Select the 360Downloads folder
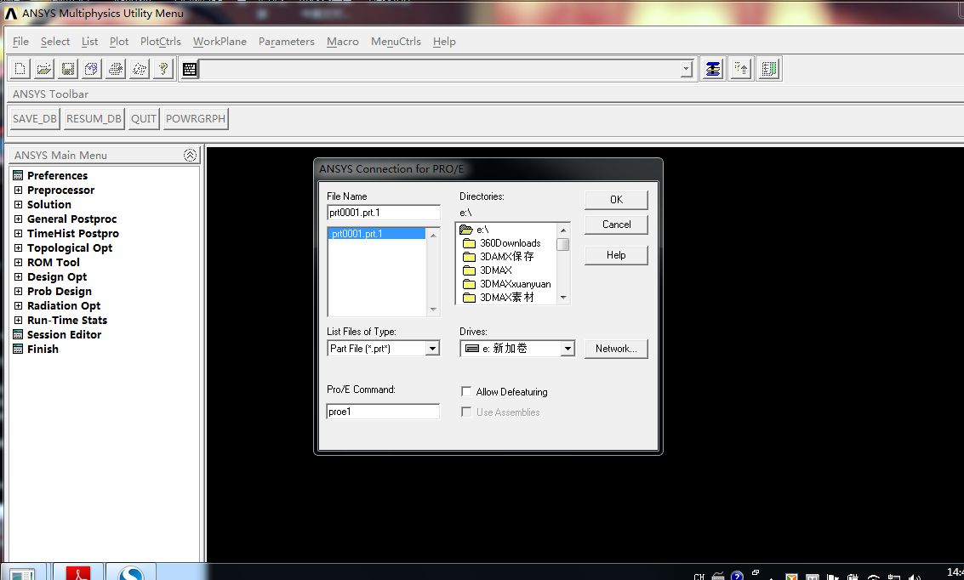This screenshot has width=964, height=580. pyautogui.click(x=510, y=243)
